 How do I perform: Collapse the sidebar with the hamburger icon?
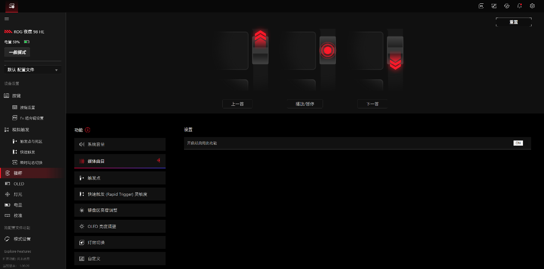6,19
